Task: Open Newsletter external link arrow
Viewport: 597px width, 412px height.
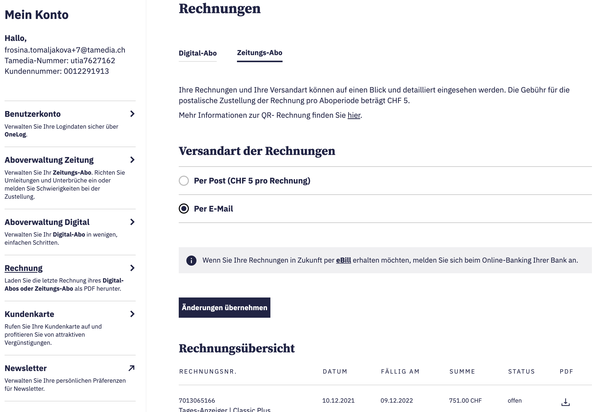Action: [x=132, y=368]
